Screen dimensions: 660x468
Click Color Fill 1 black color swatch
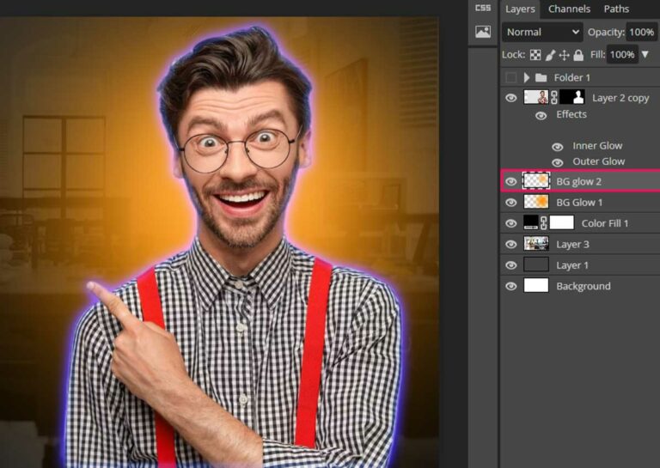(x=531, y=222)
